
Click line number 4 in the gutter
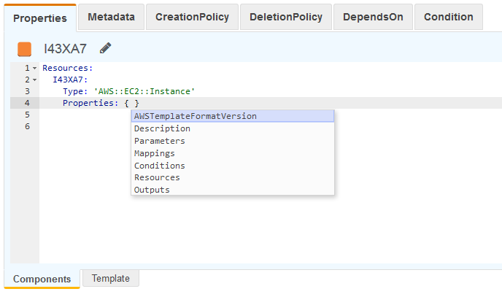coord(26,103)
